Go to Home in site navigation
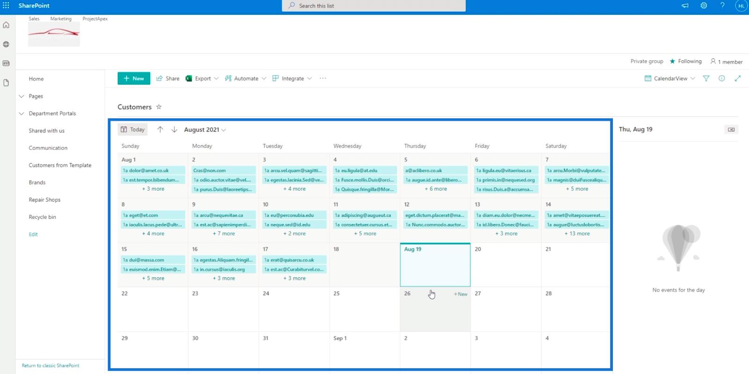Screen dimensions: 749x374 click(36, 79)
